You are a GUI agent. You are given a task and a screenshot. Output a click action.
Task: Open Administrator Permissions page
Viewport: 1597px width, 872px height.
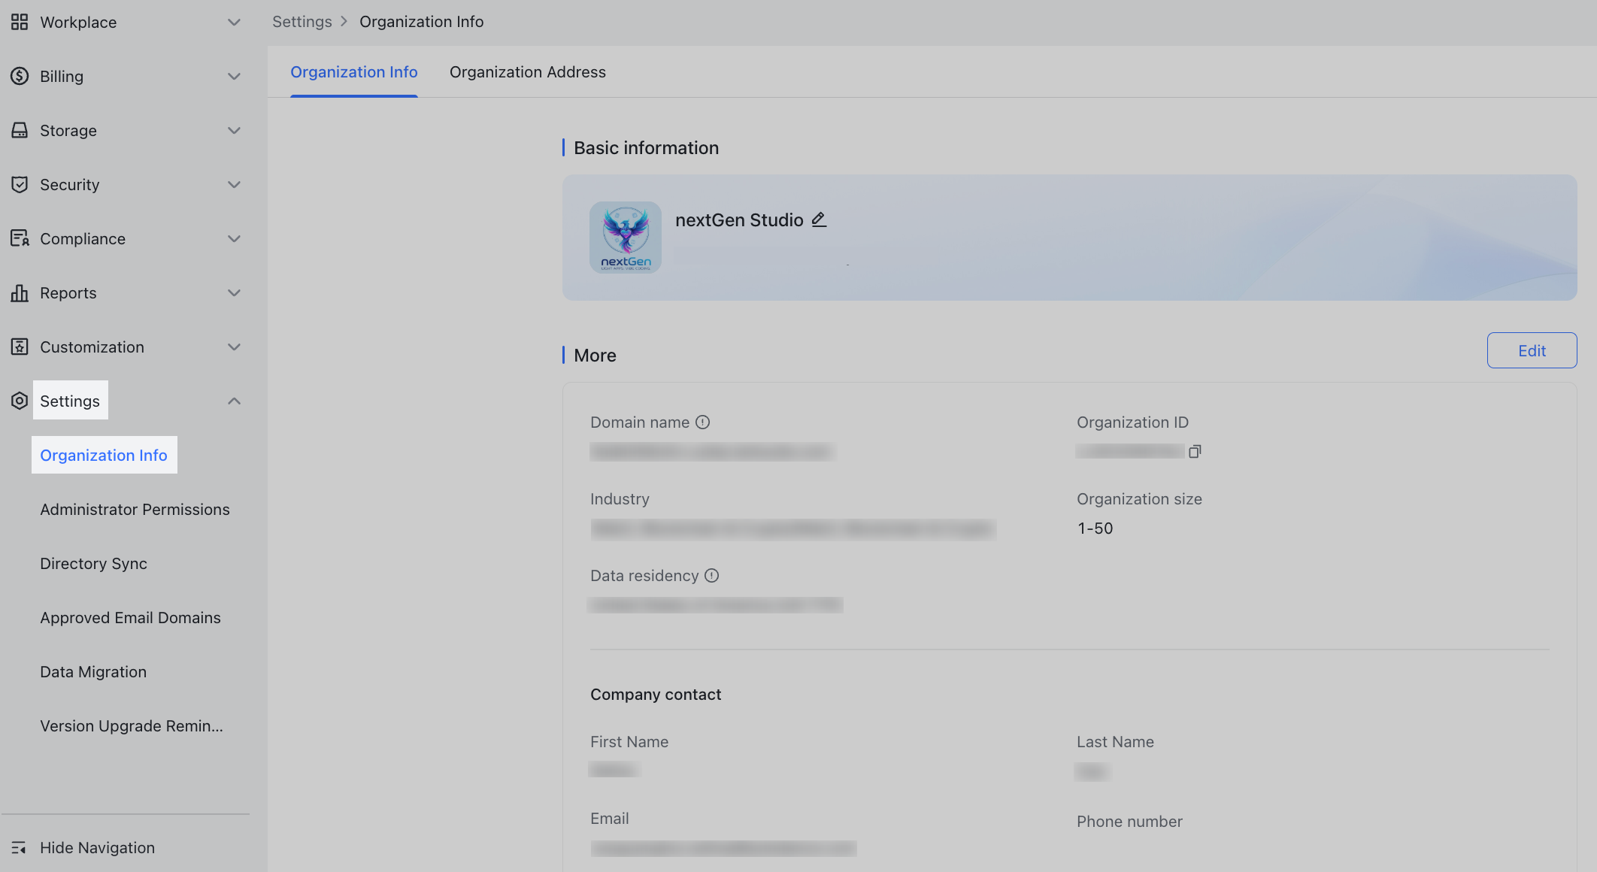click(x=135, y=509)
